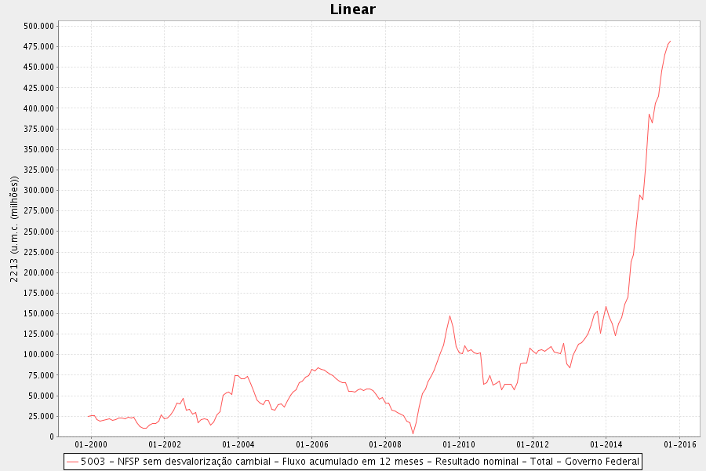
Task: Click the legend text 'Fluxo acumulado em 12 meses'
Action: [353, 462]
